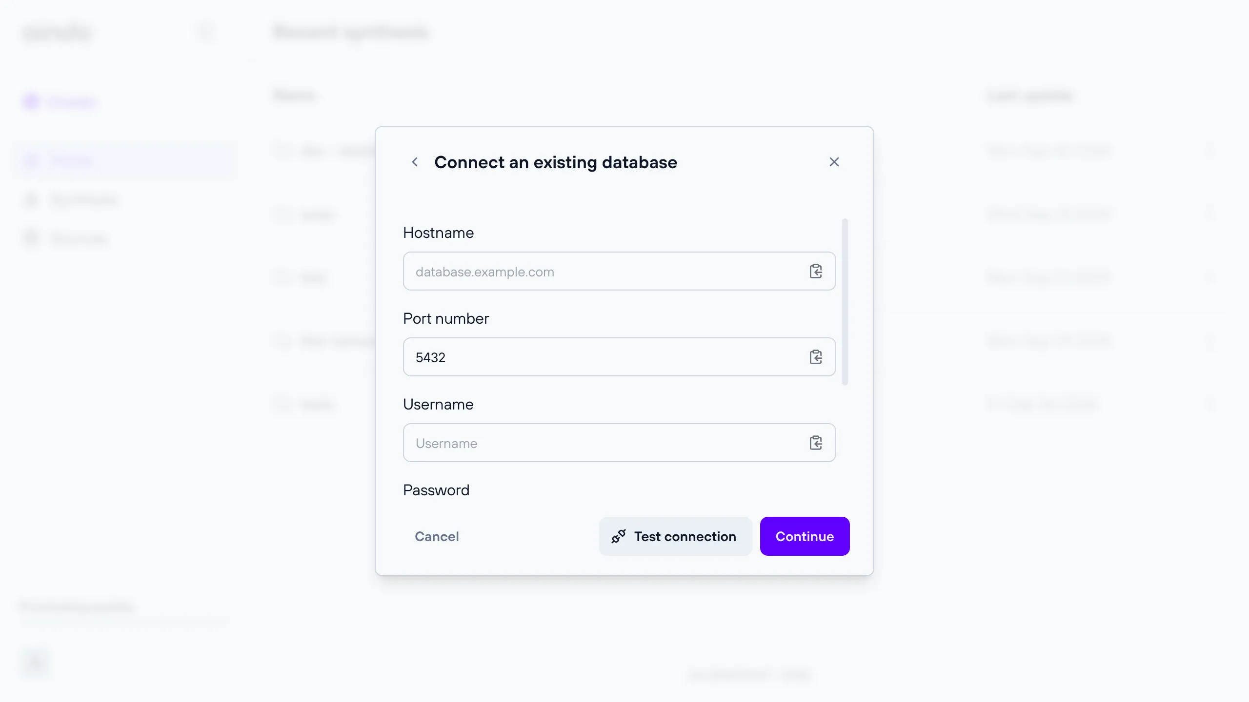Cancel the database connection setup

point(437,536)
